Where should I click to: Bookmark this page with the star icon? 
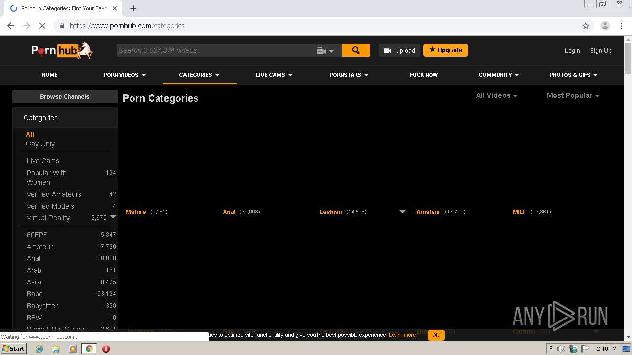(x=586, y=26)
